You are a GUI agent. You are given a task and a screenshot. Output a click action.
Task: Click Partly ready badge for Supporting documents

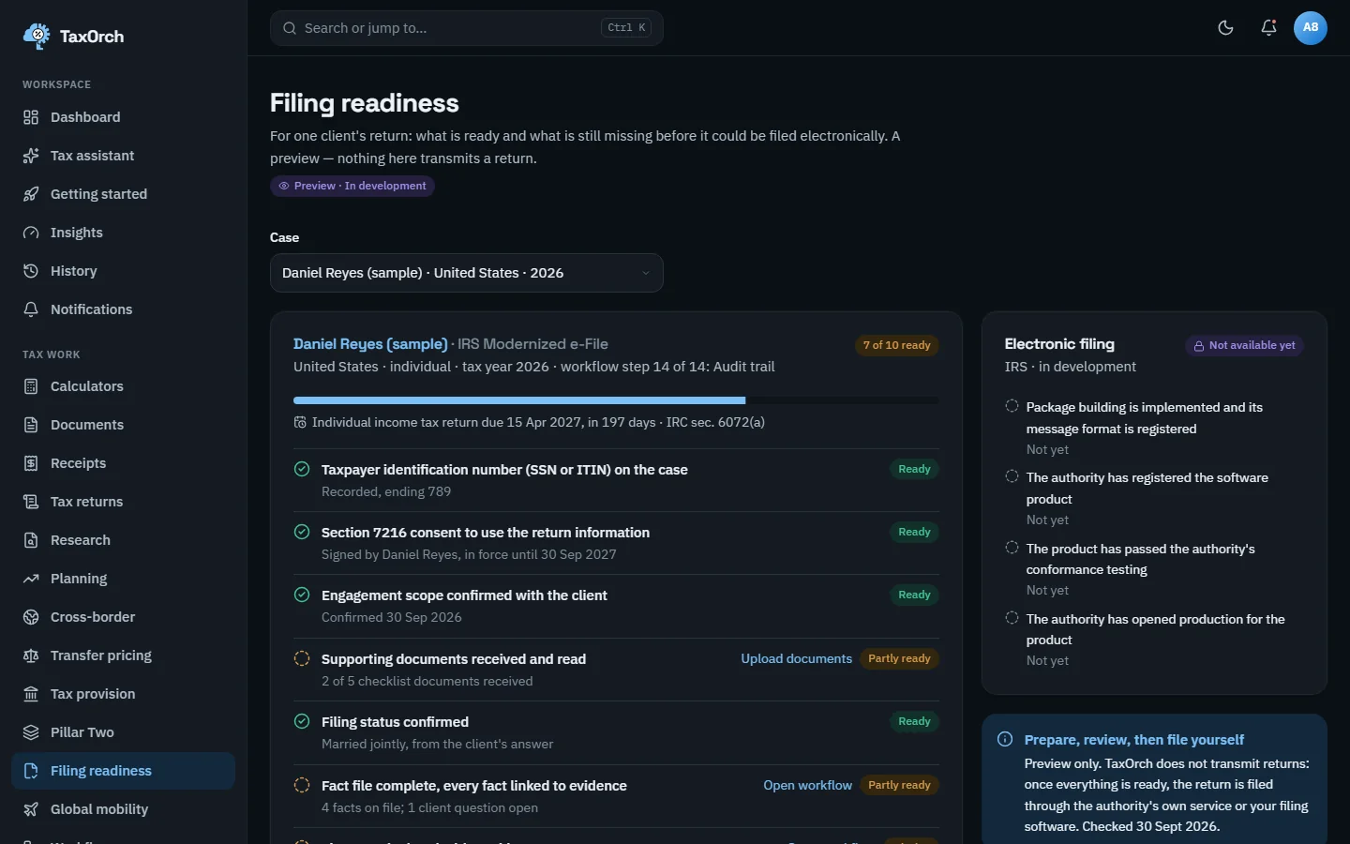click(x=900, y=658)
